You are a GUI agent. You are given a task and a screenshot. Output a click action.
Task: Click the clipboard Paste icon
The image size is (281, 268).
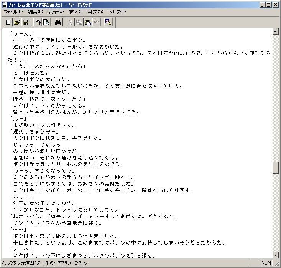click(88, 22)
